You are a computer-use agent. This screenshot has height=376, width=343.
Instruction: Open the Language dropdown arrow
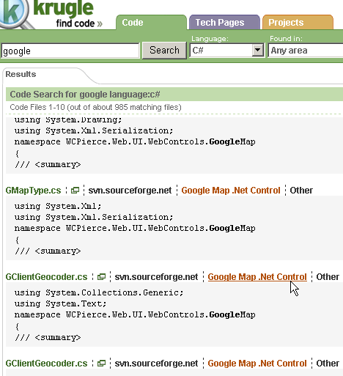257,51
